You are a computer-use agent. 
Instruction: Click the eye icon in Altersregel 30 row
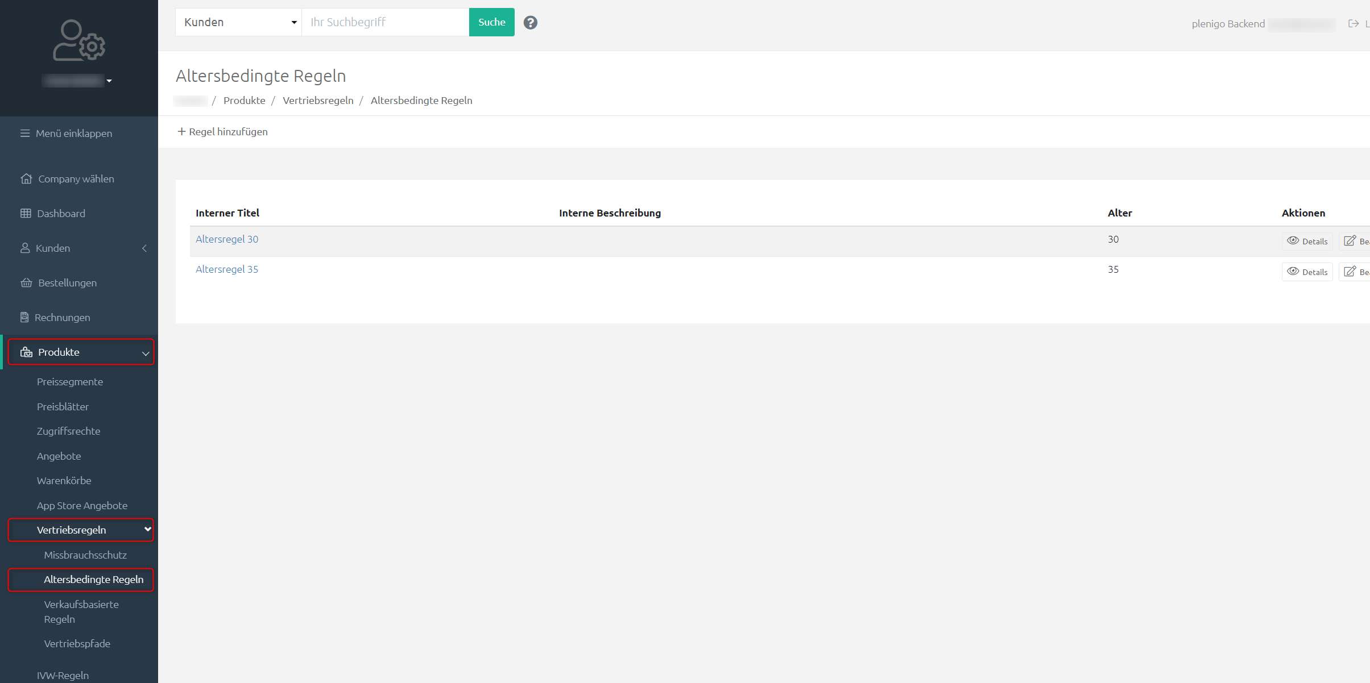[x=1293, y=241]
